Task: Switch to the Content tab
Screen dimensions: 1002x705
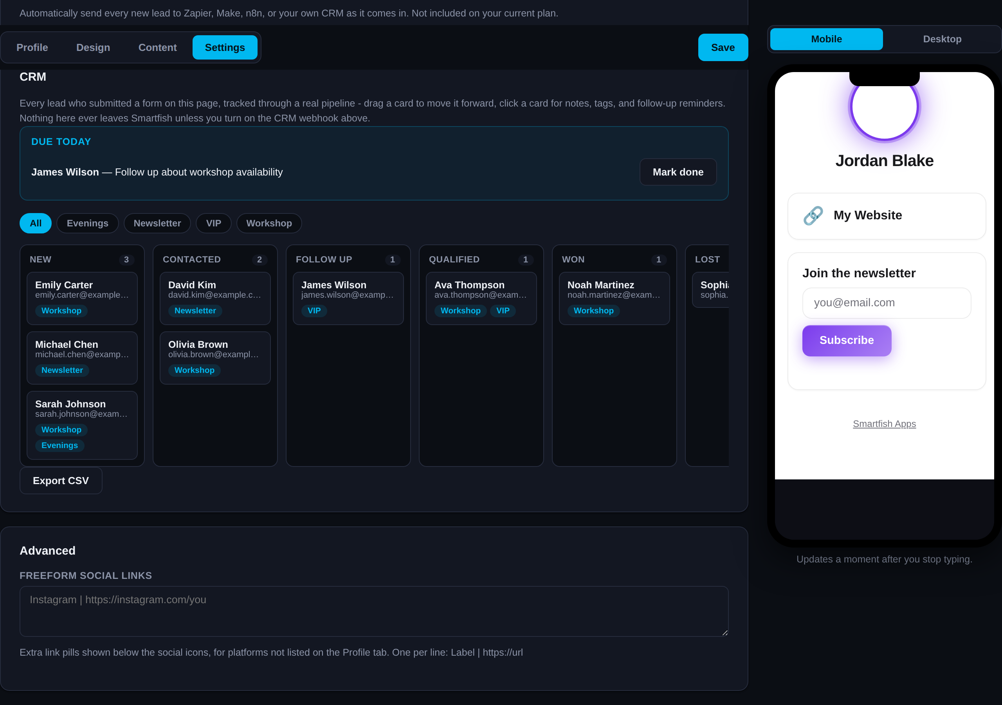Action: [158, 48]
